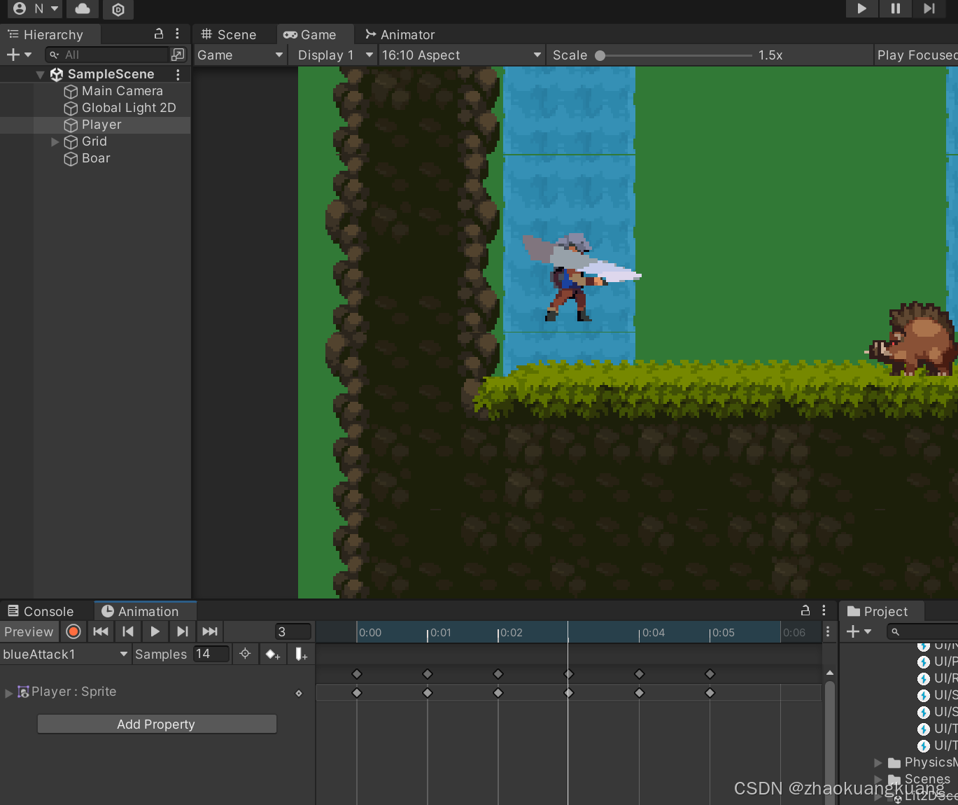Screen dimensions: 958x805
Task: Go to end of animation clip
Action: click(209, 631)
